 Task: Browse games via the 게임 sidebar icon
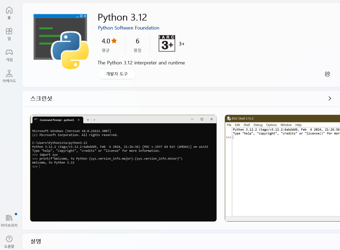[x=9, y=55]
